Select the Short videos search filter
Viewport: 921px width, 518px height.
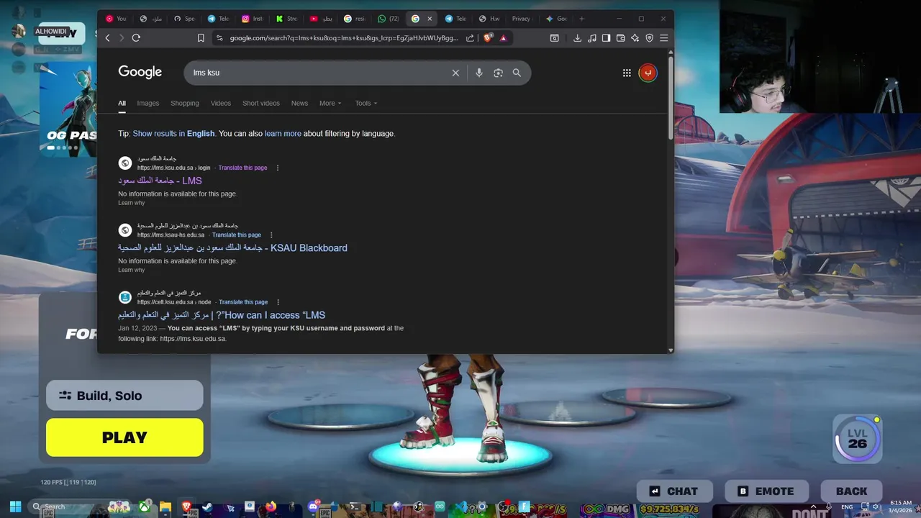pos(261,103)
